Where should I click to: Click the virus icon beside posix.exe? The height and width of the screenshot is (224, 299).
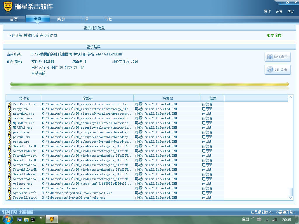point(10,132)
